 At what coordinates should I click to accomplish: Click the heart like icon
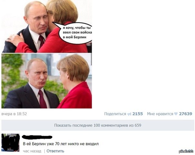coord(176,114)
